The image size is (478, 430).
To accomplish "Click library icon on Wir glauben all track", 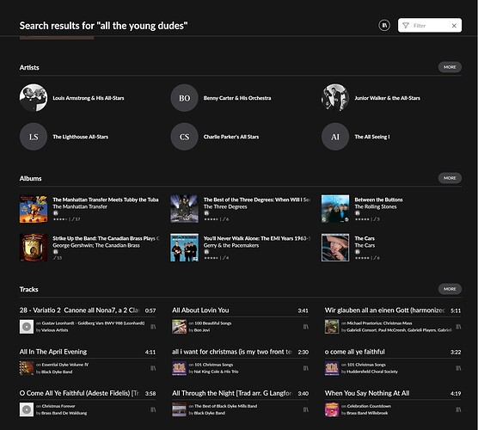I will pos(458,327).
